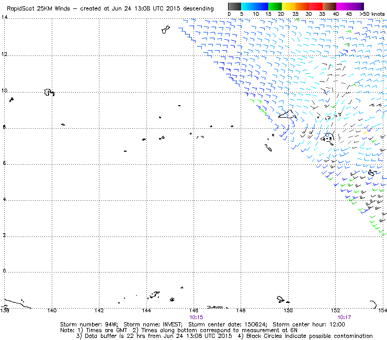Click the yellow 20-25 knots color segment
The image size is (387, 340).
click(x=289, y=6)
